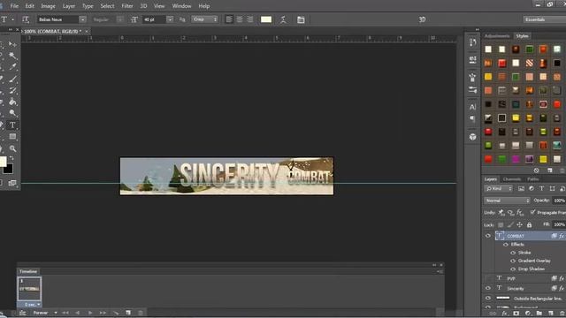Open the Layer menu
The width and height of the screenshot is (566, 318).
pyautogui.click(x=69, y=6)
